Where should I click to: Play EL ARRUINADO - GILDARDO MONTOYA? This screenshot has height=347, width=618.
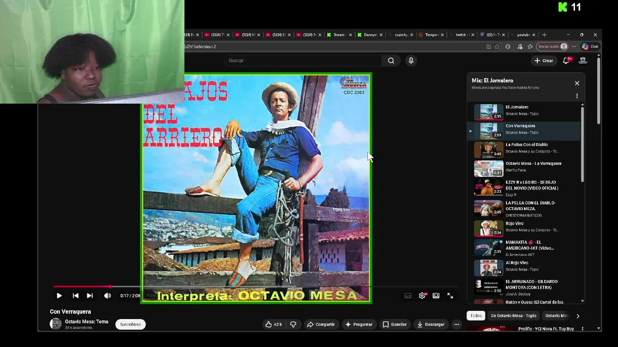525,287
